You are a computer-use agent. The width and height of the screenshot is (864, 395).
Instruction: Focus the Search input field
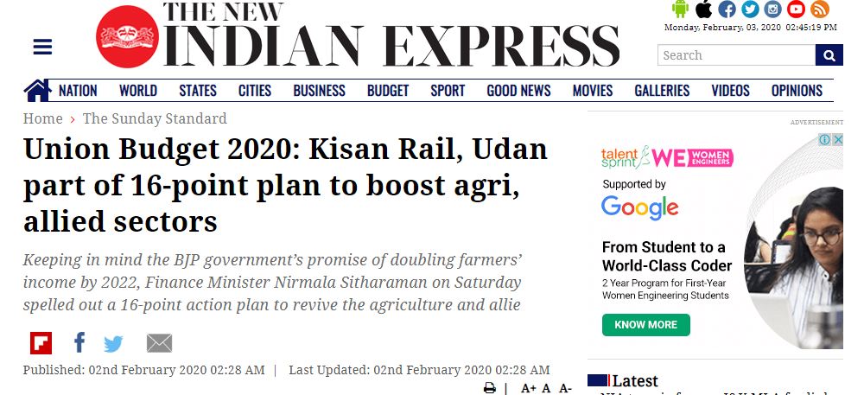[x=737, y=55]
